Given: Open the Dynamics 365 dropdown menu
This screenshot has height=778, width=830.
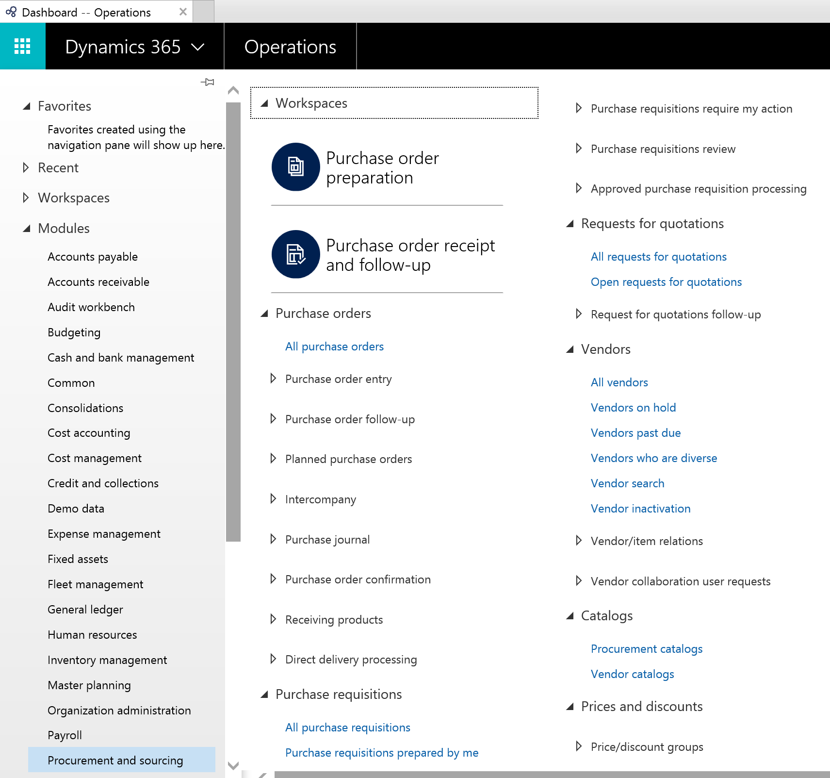Looking at the screenshot, I should (197, 47).
